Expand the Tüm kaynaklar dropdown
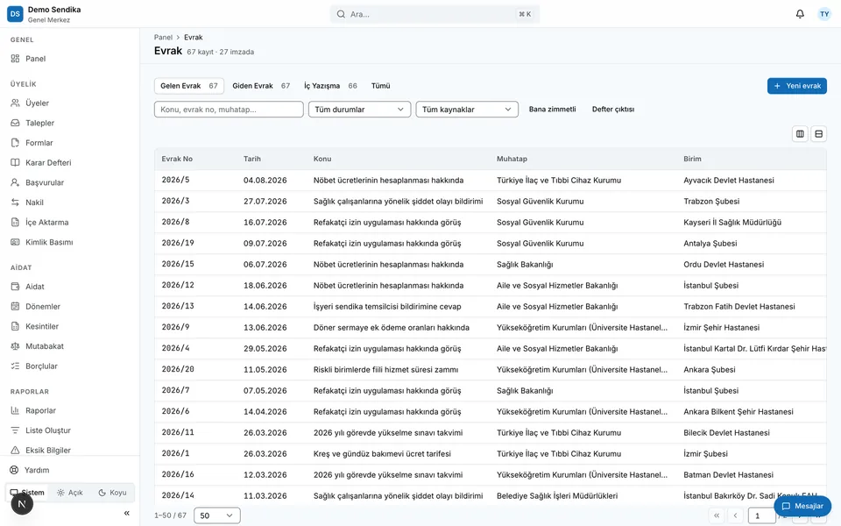 (467, 109)
